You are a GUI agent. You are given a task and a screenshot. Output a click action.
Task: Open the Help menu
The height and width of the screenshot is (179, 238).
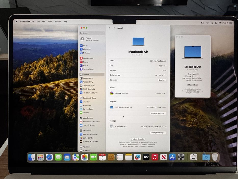point(65,22)
